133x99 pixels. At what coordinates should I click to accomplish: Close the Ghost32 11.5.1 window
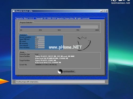coord(106,11)
